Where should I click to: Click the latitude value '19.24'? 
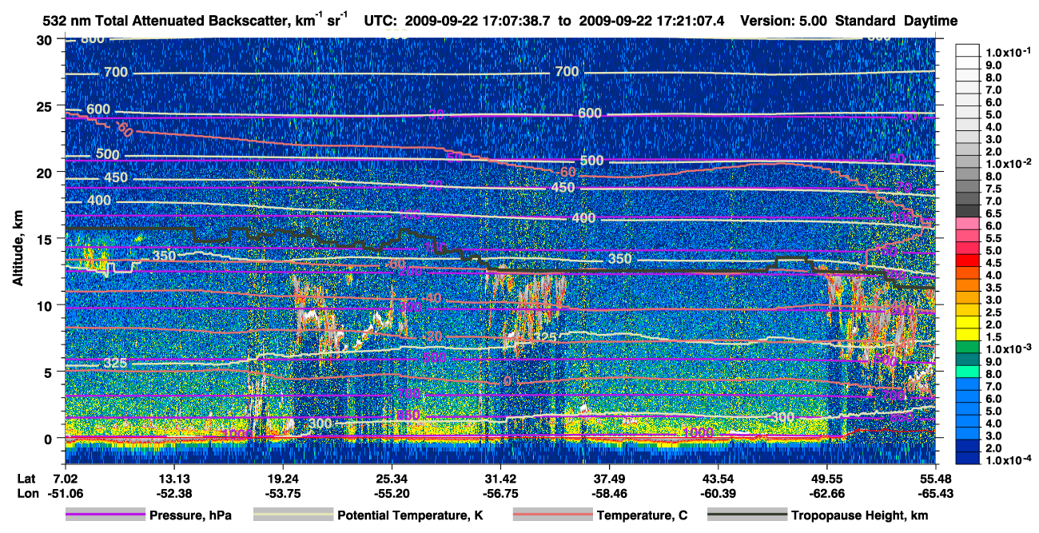[x=282, y=478]
